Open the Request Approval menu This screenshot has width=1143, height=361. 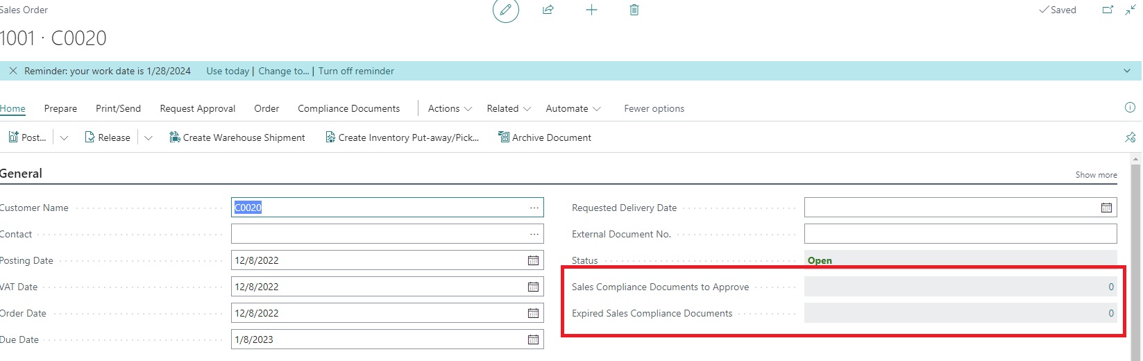(197, 108)
